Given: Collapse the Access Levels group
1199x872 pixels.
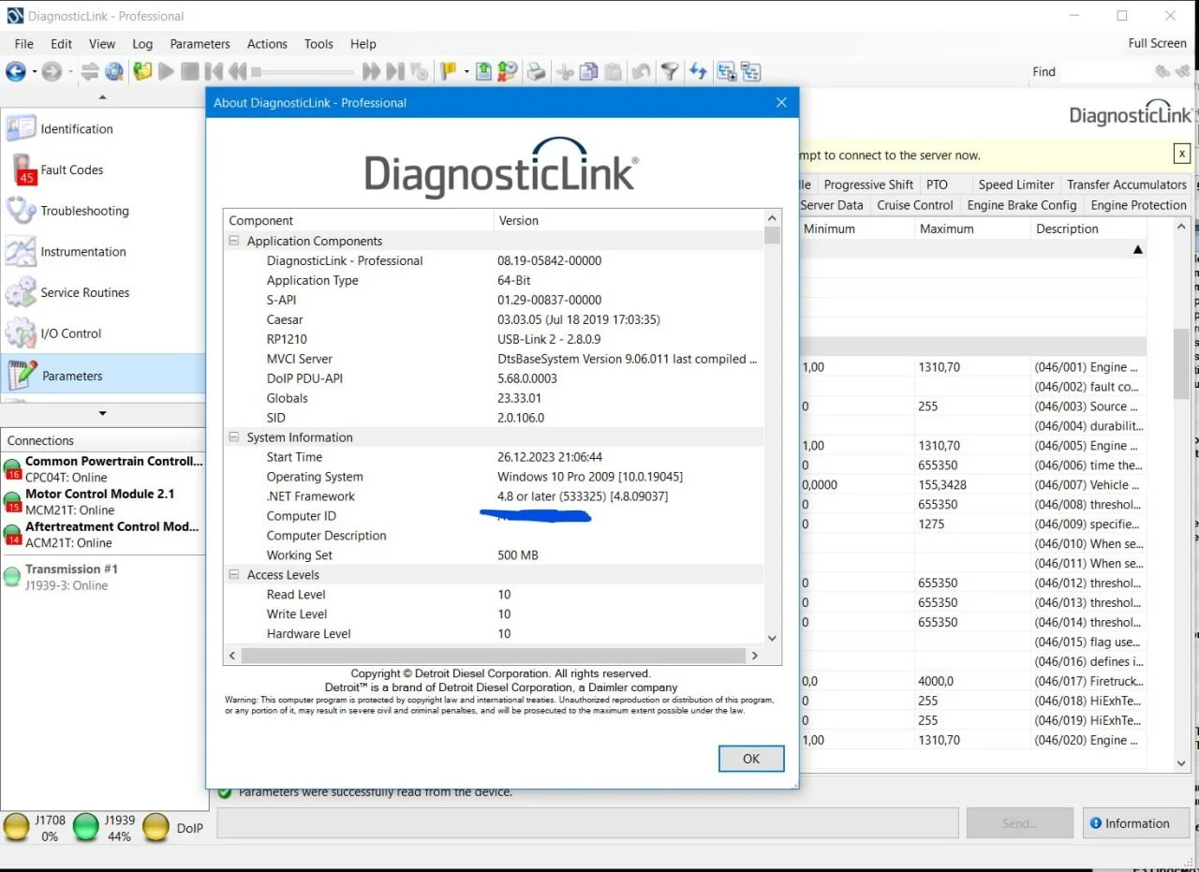Looking at the screenshot, I should click(x=233, y=575).
